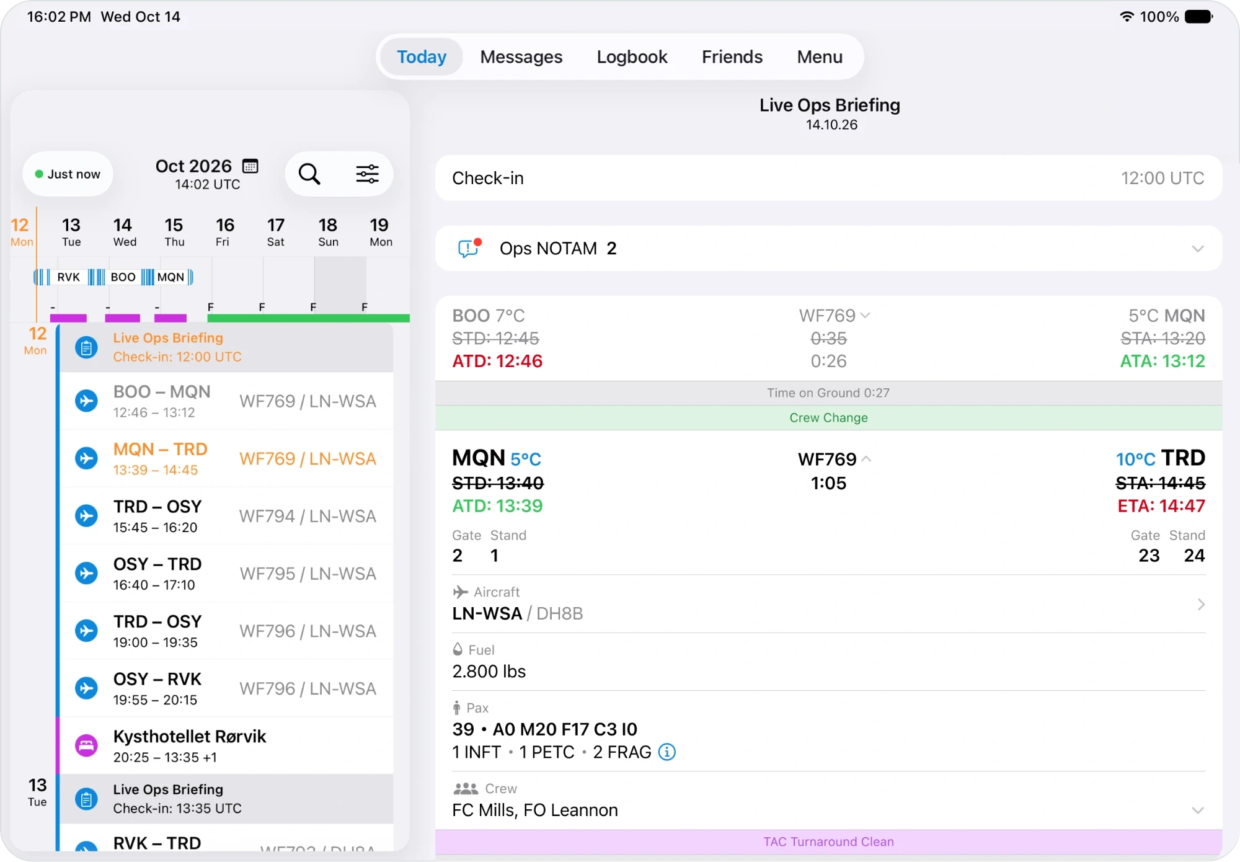Open the Messages tab
Image resolution: width=1240 pixels, height=862 pixels.
(521, 57)
